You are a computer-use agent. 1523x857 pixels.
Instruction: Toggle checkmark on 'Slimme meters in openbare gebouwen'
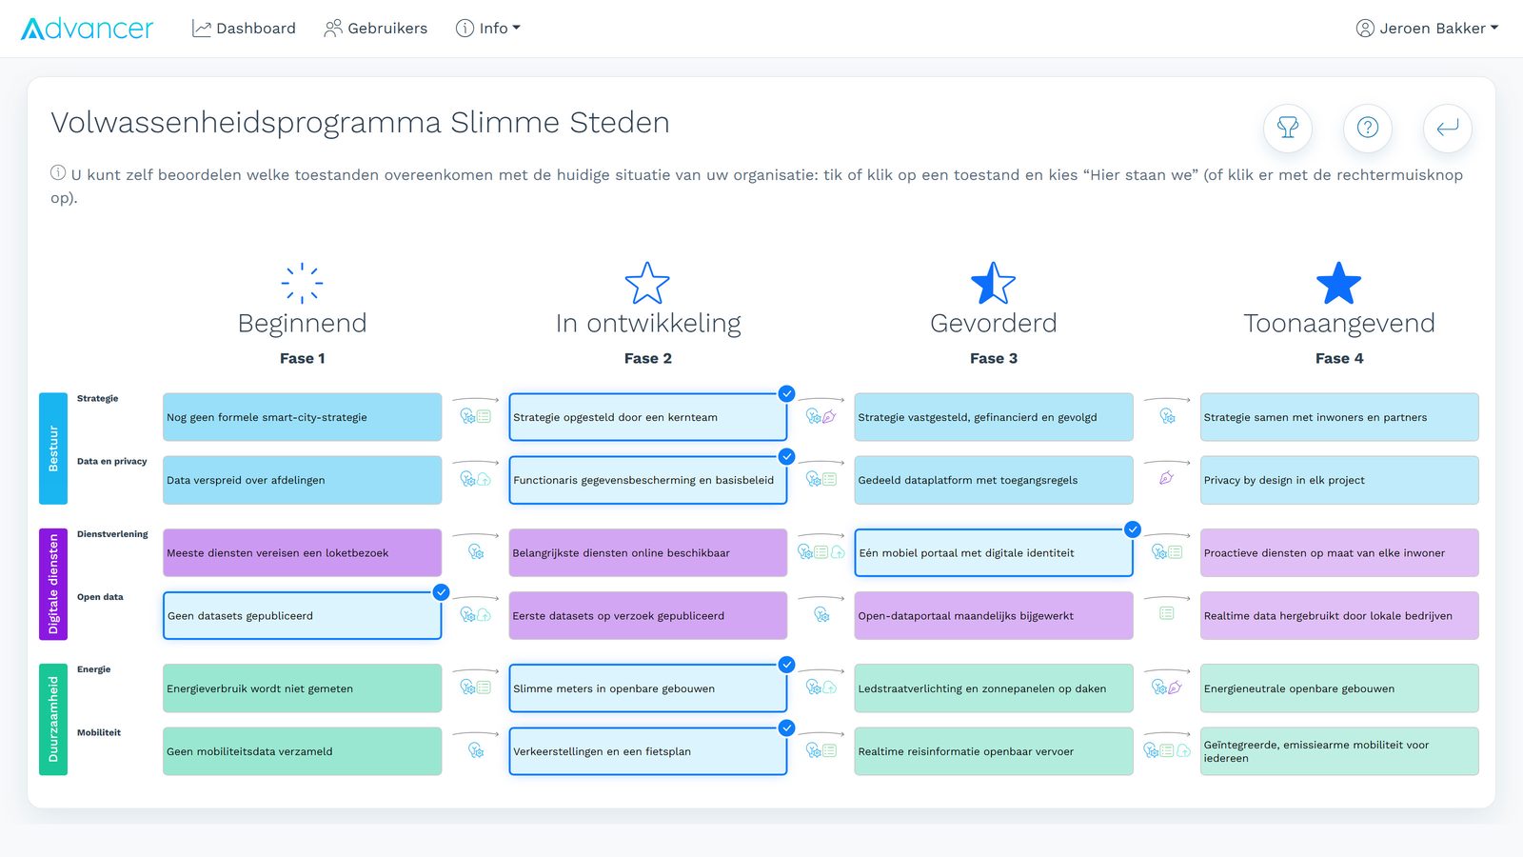[786, 665]
